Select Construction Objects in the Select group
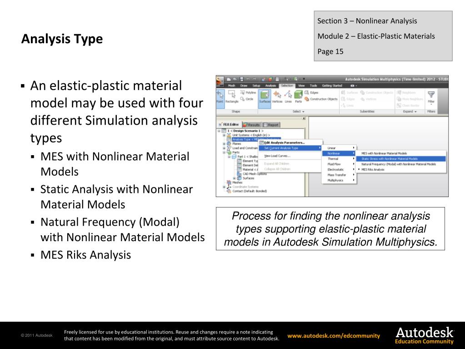Image resolution: width=465 pixels, height=349 pixels. (321, 99)
